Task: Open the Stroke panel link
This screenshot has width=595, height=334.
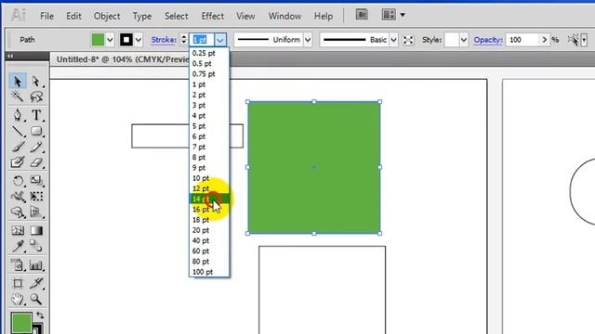Action: (x=164, y=39)
